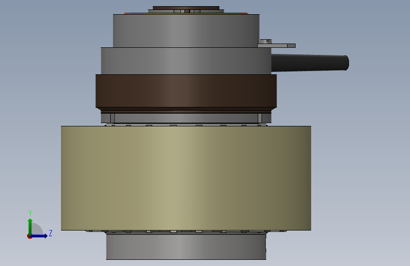Select the wide gray cylinder above the brown ring
The height and width of the screenshot is (266, 410).
click(x=186, y=61)
